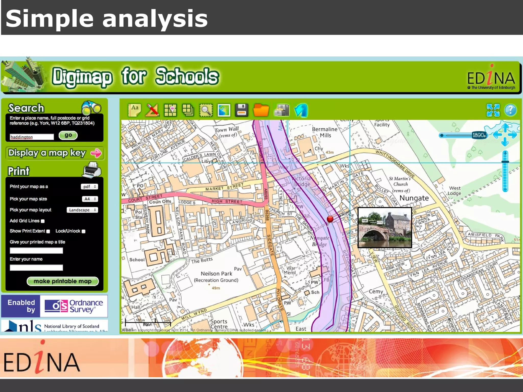Toggle full screen map arrows icon
Viewport: 523px width, 392px height.
coord(493,110)
